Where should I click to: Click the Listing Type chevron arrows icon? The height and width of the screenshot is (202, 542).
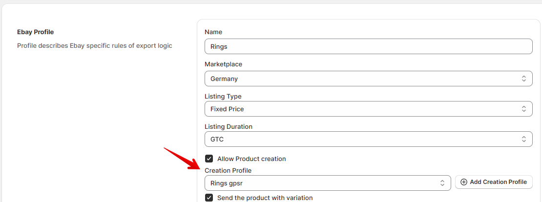tap(523, 109)
